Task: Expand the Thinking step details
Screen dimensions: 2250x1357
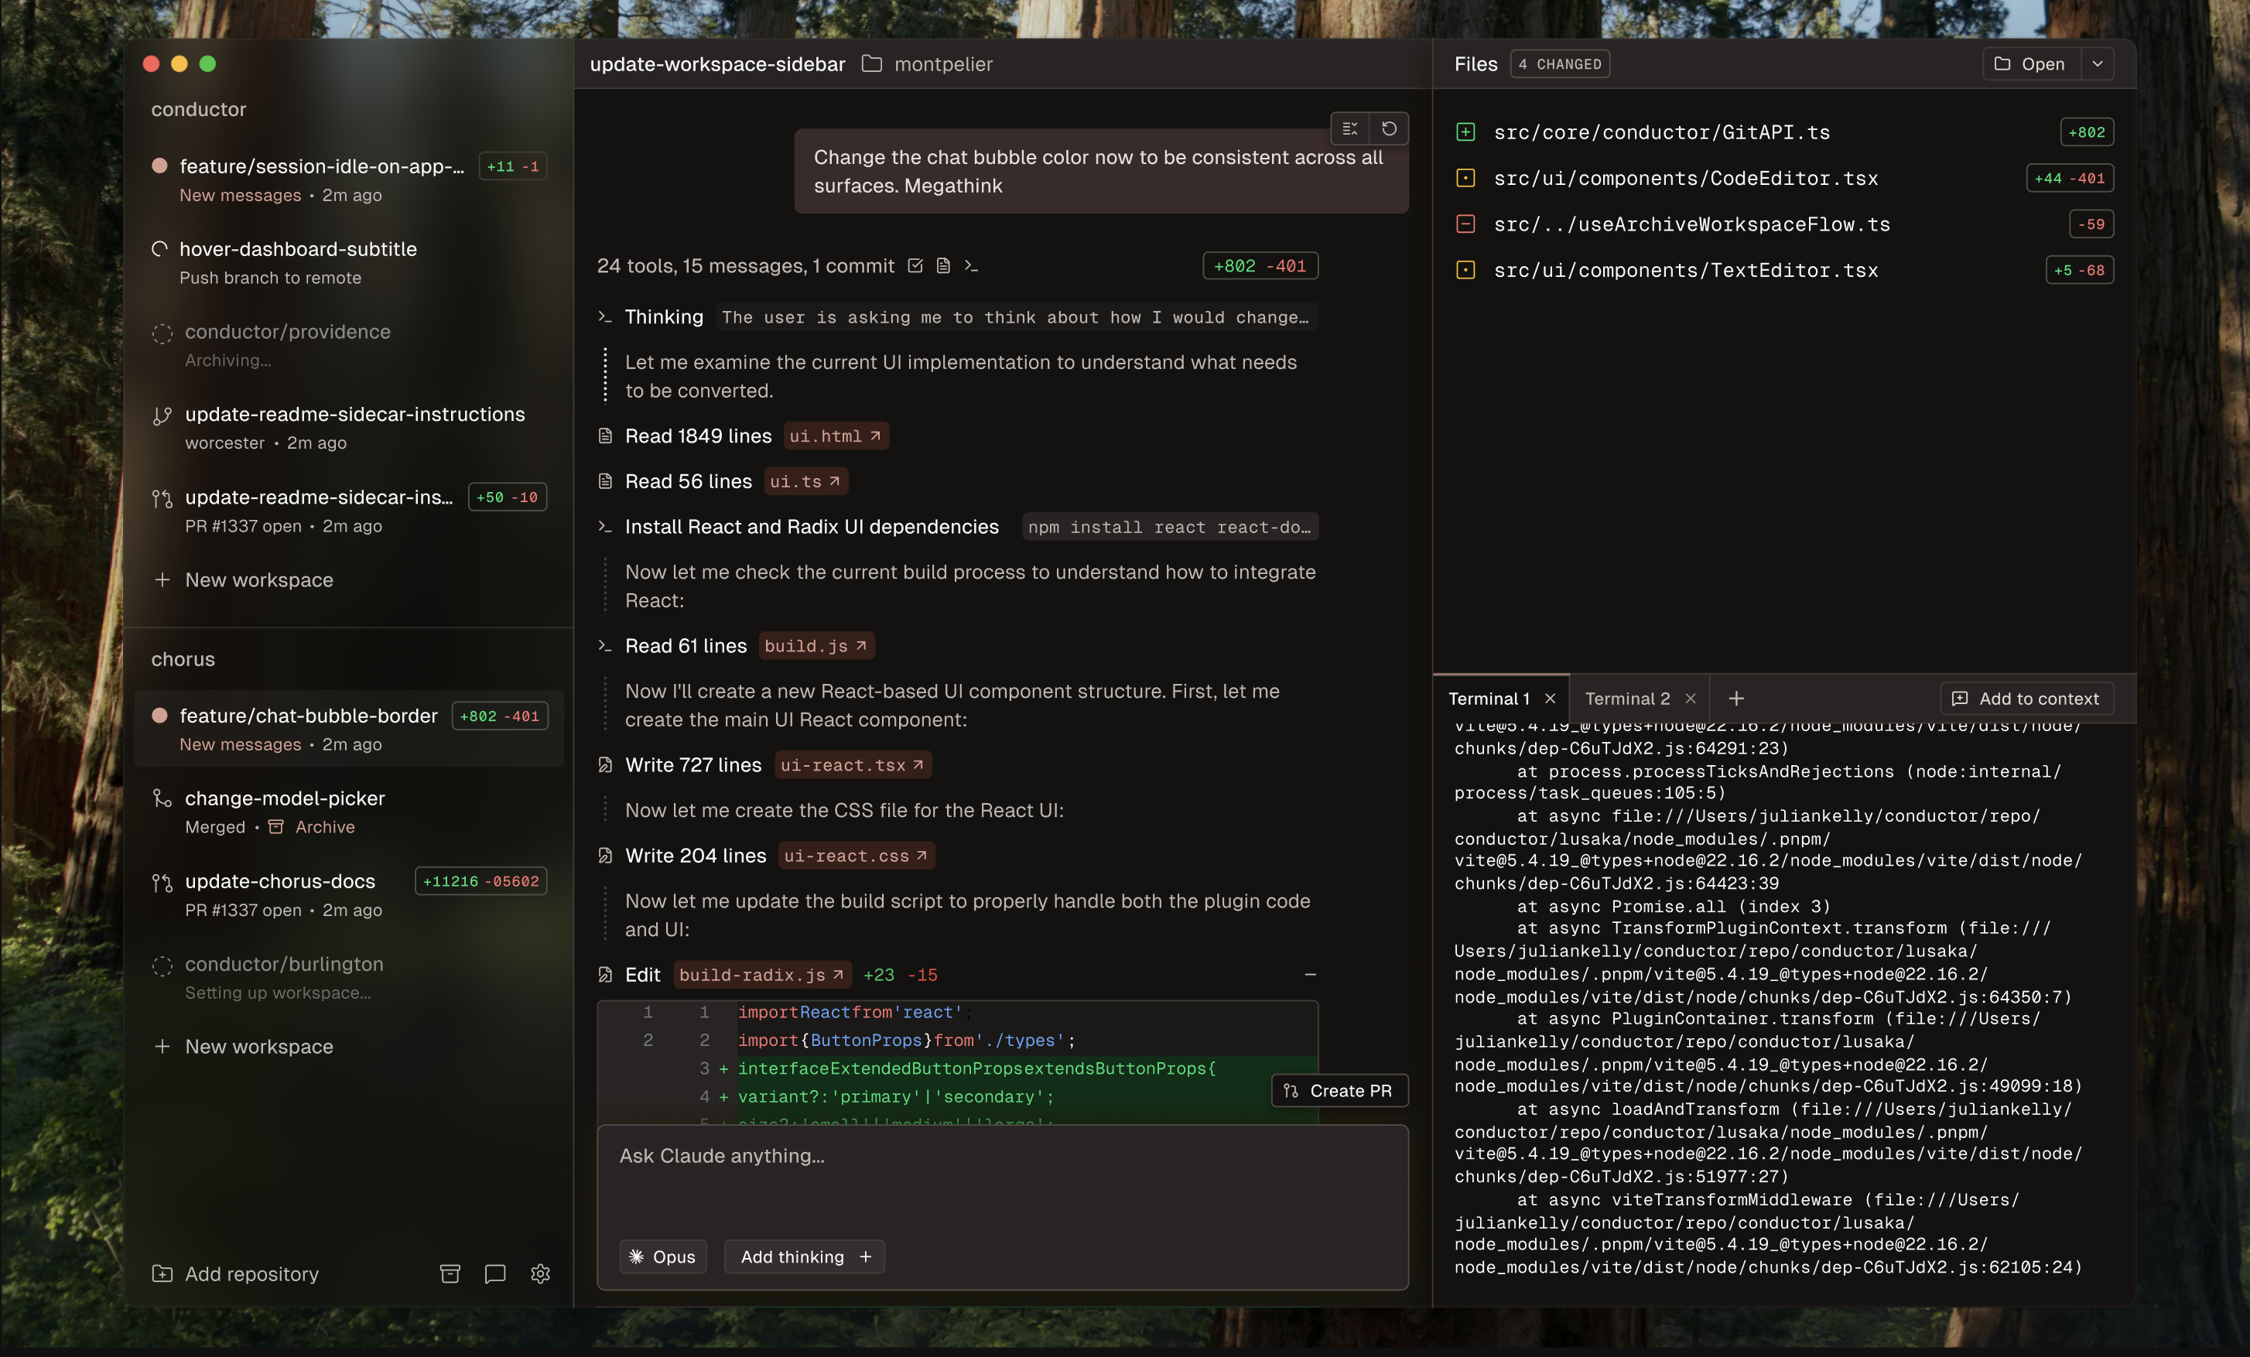Action: [664, 317]
